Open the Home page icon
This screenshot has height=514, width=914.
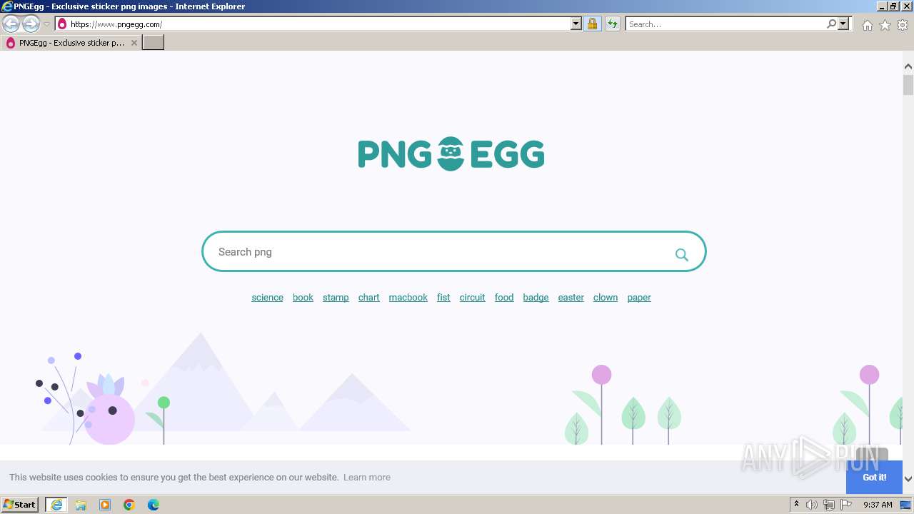(x=867, y=25)
